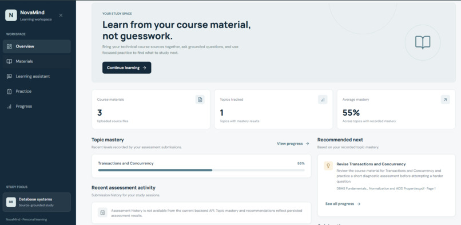
Task: Open the Average mastery 55% card
Action: point(396,109)
